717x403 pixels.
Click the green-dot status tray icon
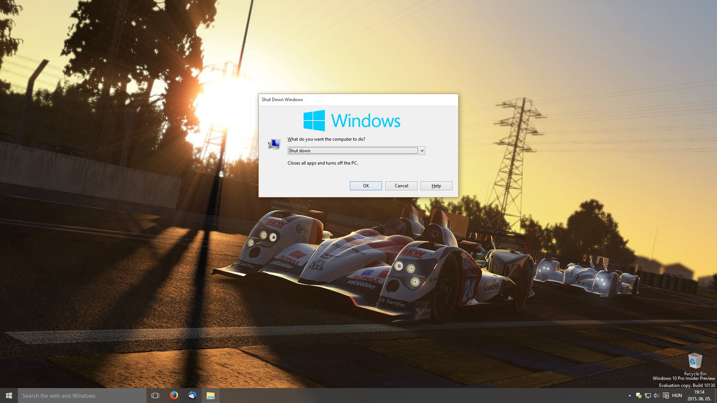(x=639, y=396)
